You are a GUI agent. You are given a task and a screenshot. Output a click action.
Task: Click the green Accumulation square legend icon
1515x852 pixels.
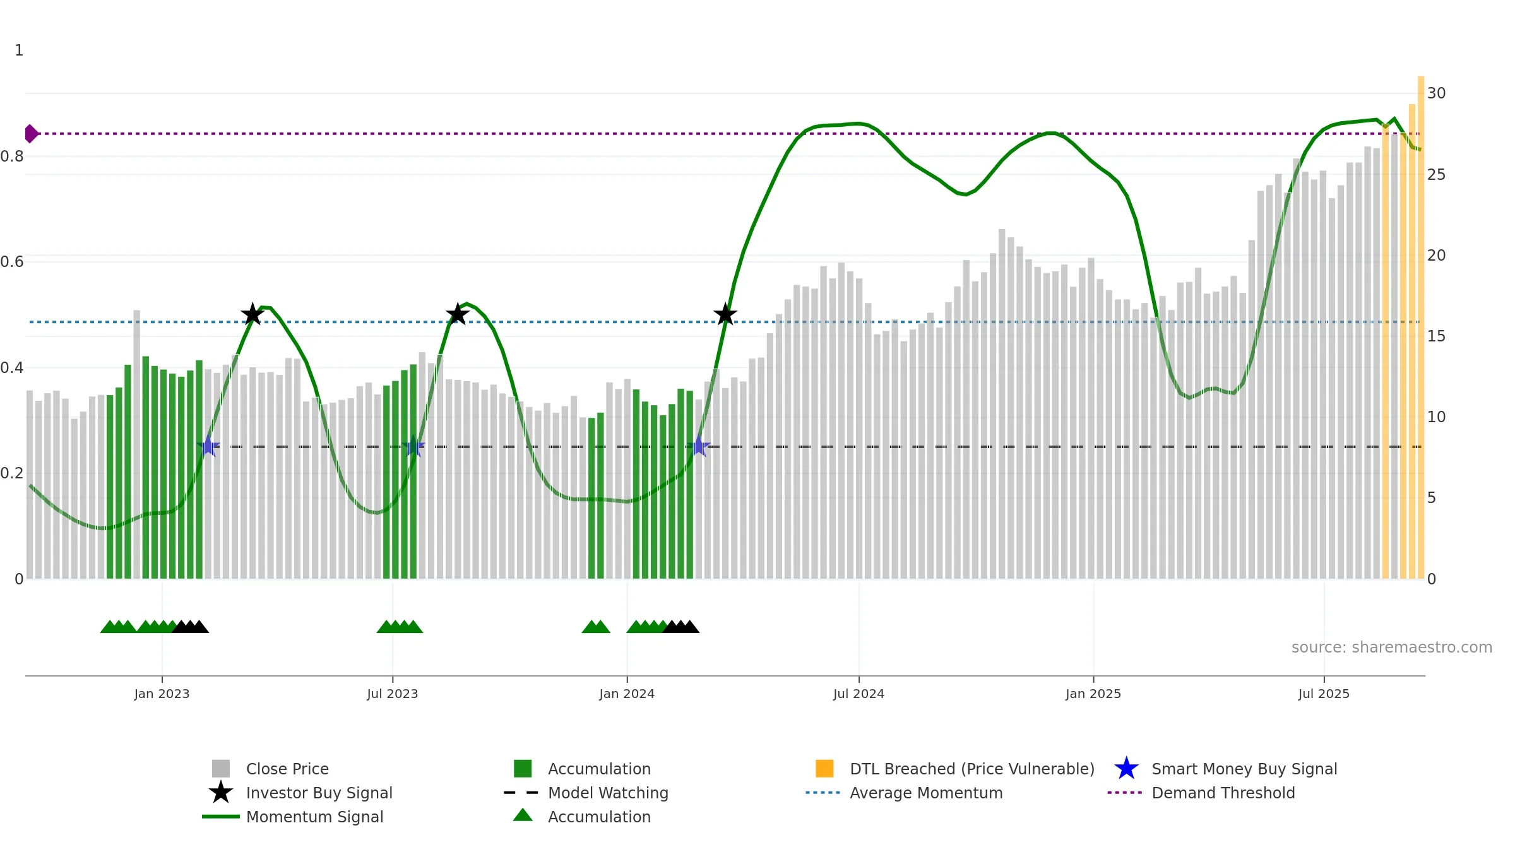523,769
